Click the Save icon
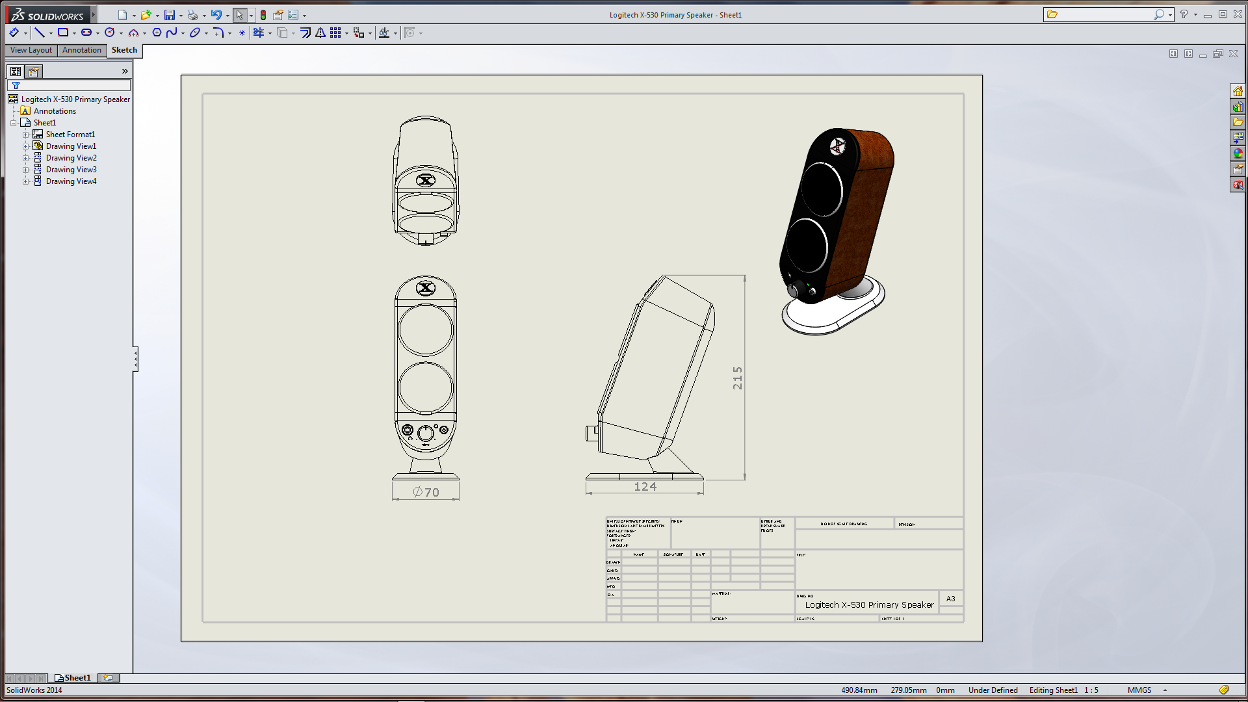The image size is (1248, 702). [x=170, y=15]
